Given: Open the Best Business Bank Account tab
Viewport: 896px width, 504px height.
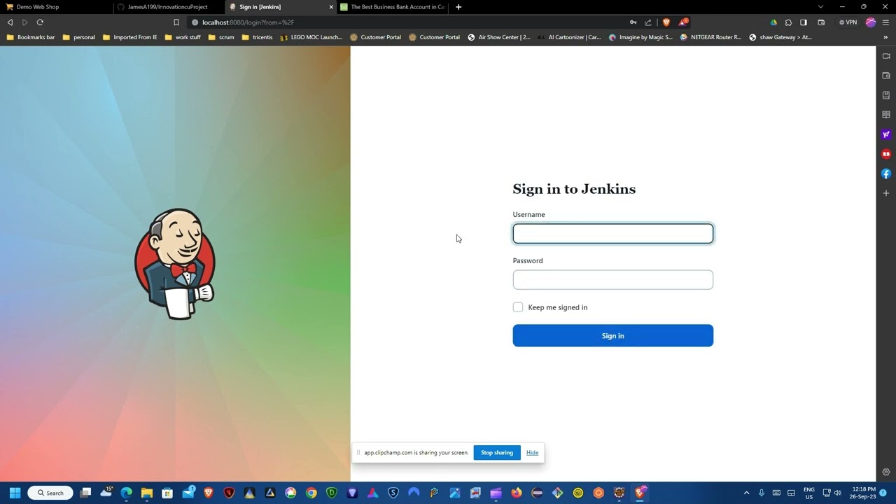Looking at the screenshot, I should pyautogui.click(x=392, y=7).
